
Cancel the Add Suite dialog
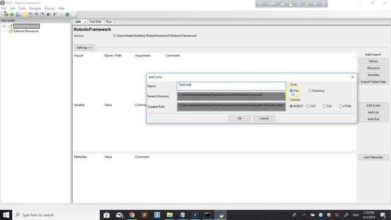[264, 119]
